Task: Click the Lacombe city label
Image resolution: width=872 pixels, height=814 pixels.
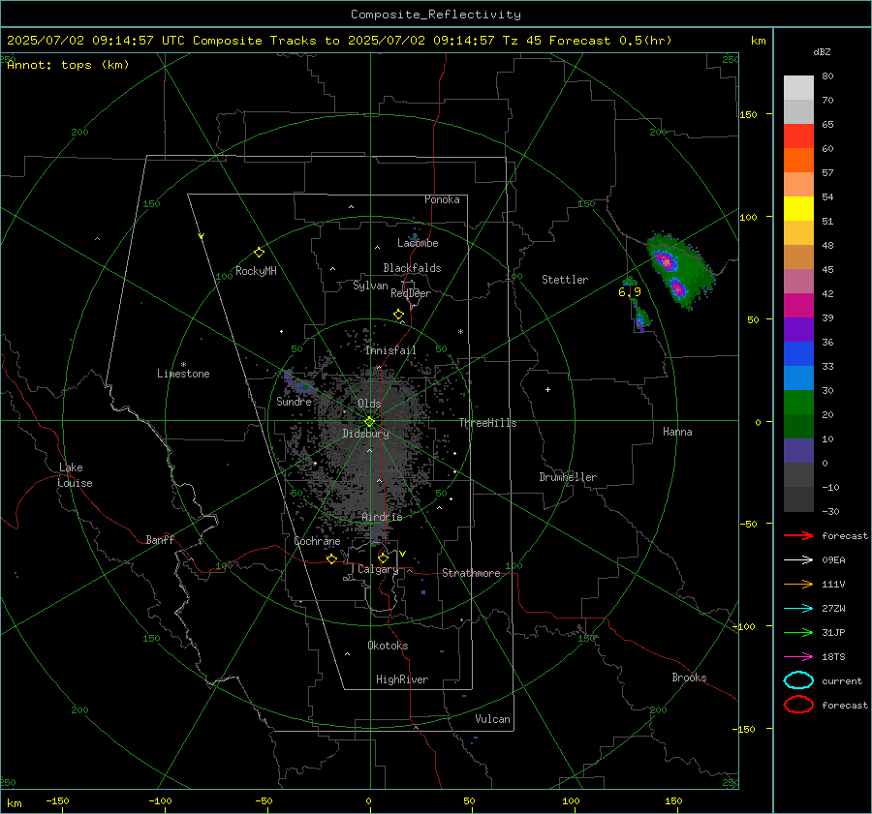Action: click(x=418, y=243)
